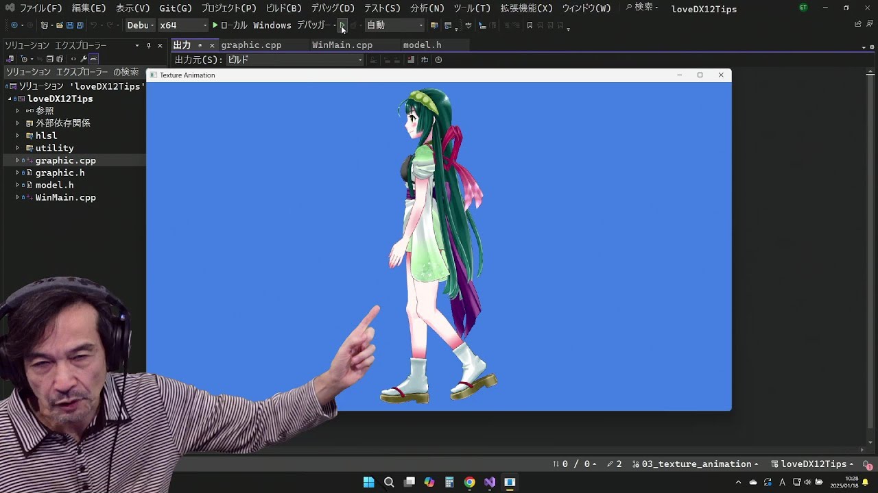Click the wrench properties icon in Solution Explorer
Image resolution: width=878 pixels, height=493 pixels.
click(84, 59)
